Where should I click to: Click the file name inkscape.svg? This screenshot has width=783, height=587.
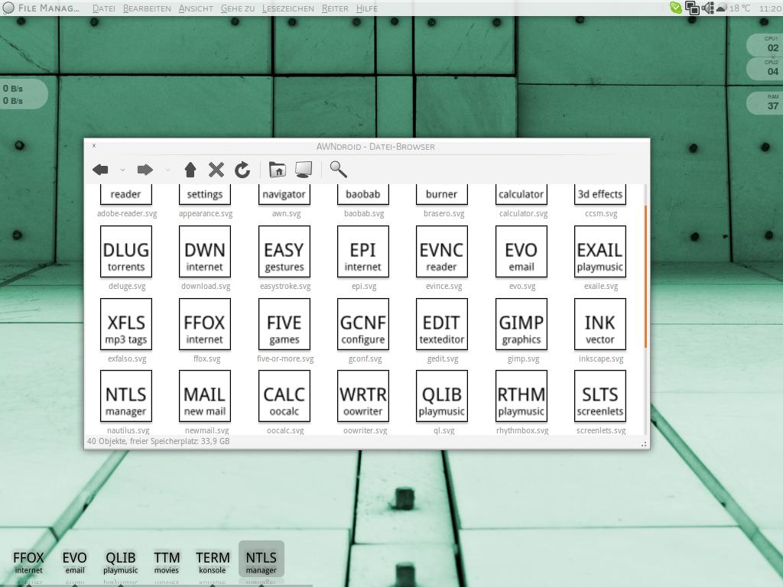(601, 358)
